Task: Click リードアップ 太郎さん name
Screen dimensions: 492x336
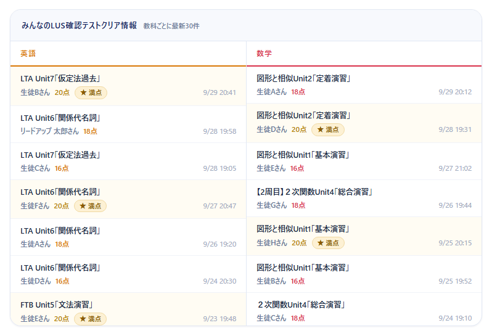Action: click(49, 131)
